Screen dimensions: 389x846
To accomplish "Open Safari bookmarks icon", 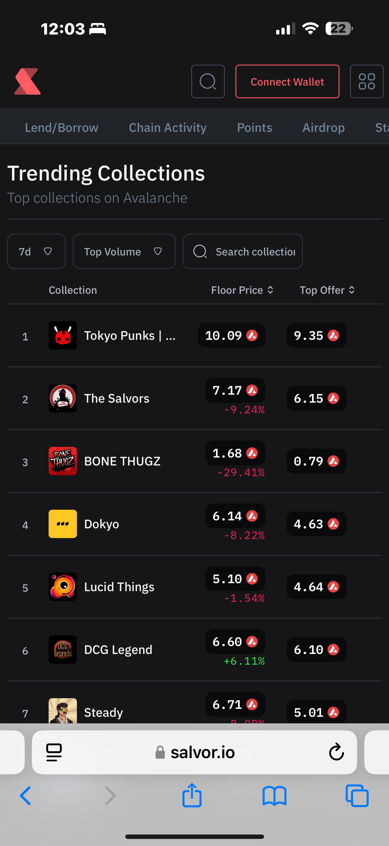I will (x=275, y=796).
